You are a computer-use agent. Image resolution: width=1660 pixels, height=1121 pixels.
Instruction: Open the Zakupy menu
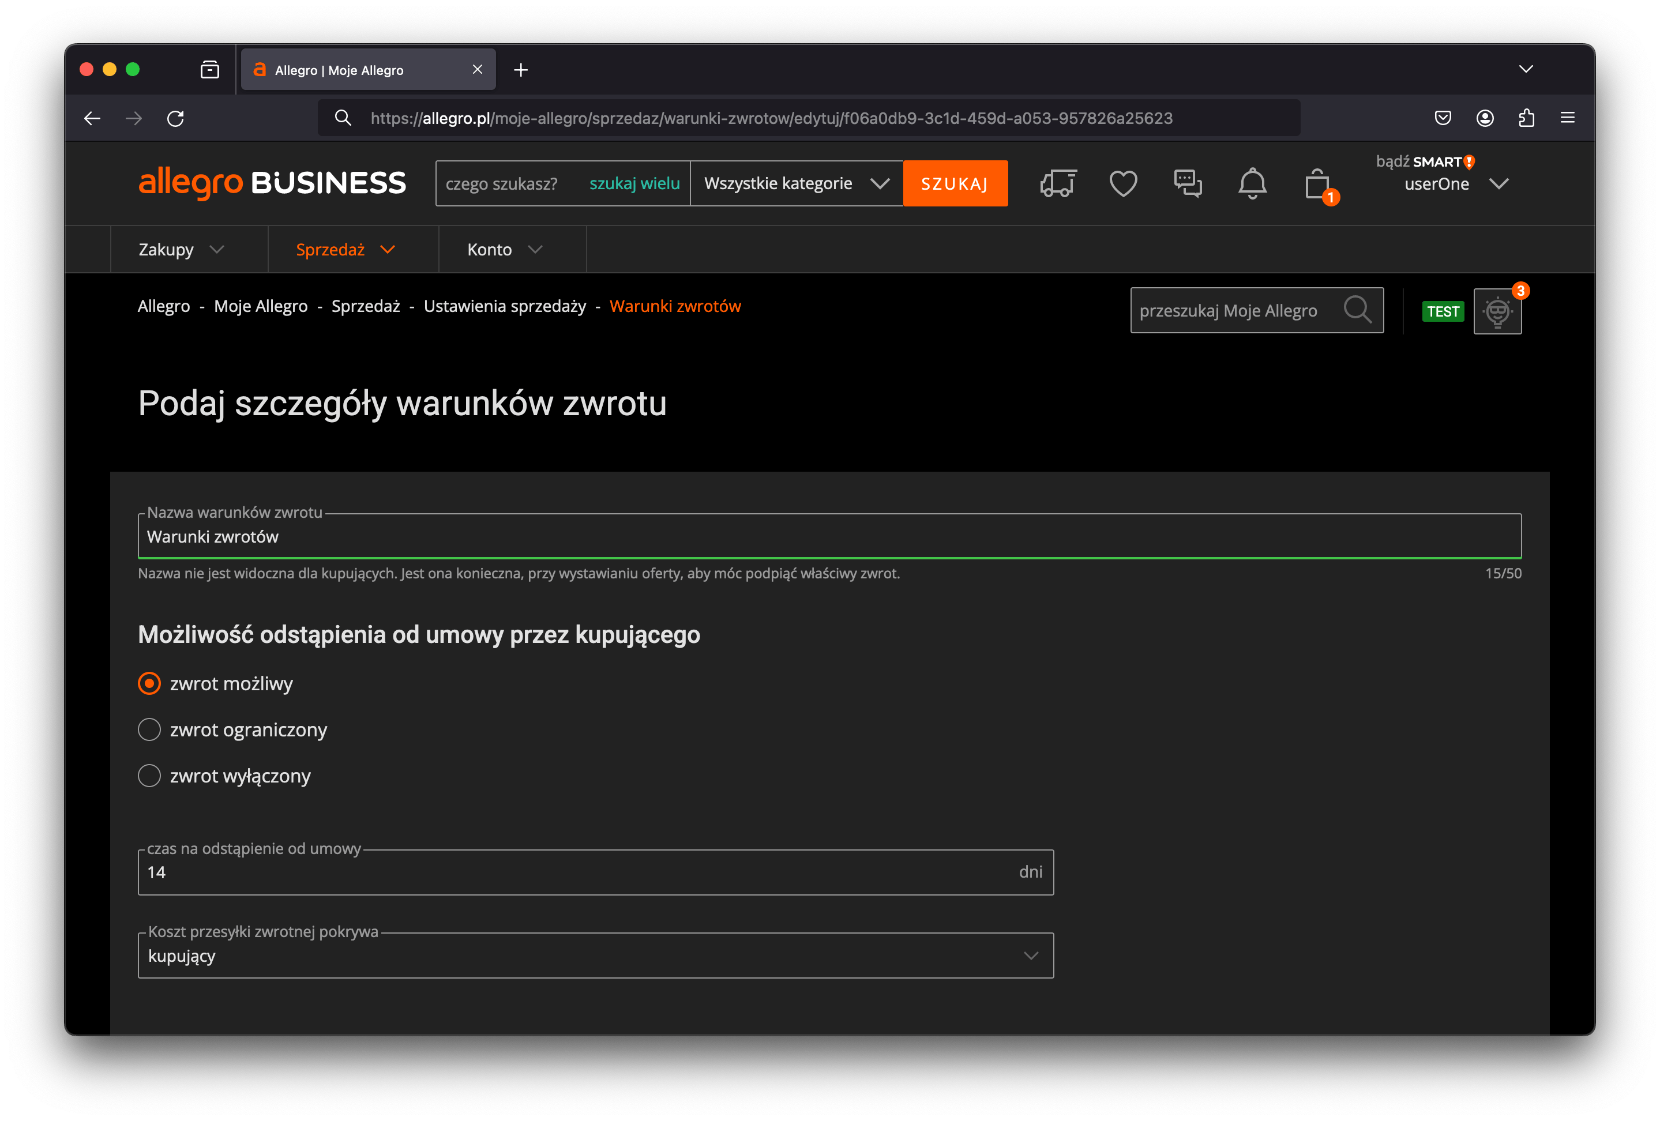[x=182, y=249]
